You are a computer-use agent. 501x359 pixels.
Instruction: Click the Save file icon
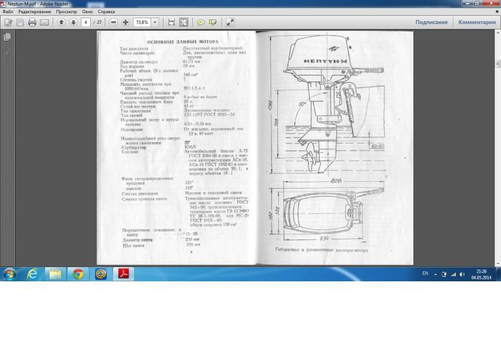(20, 22)
